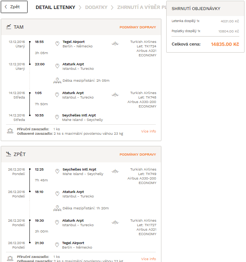The height and width of the screenshot is (262, 246).
Task: Click the takeoff plane icon next to TAM
Action: (x=9, y=27)
